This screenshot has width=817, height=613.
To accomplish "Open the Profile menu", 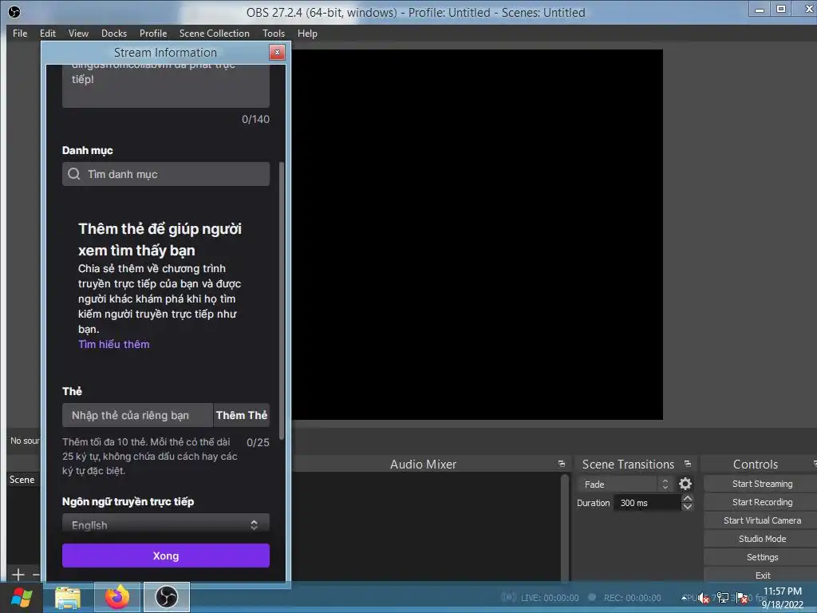I will coord(152,34).
